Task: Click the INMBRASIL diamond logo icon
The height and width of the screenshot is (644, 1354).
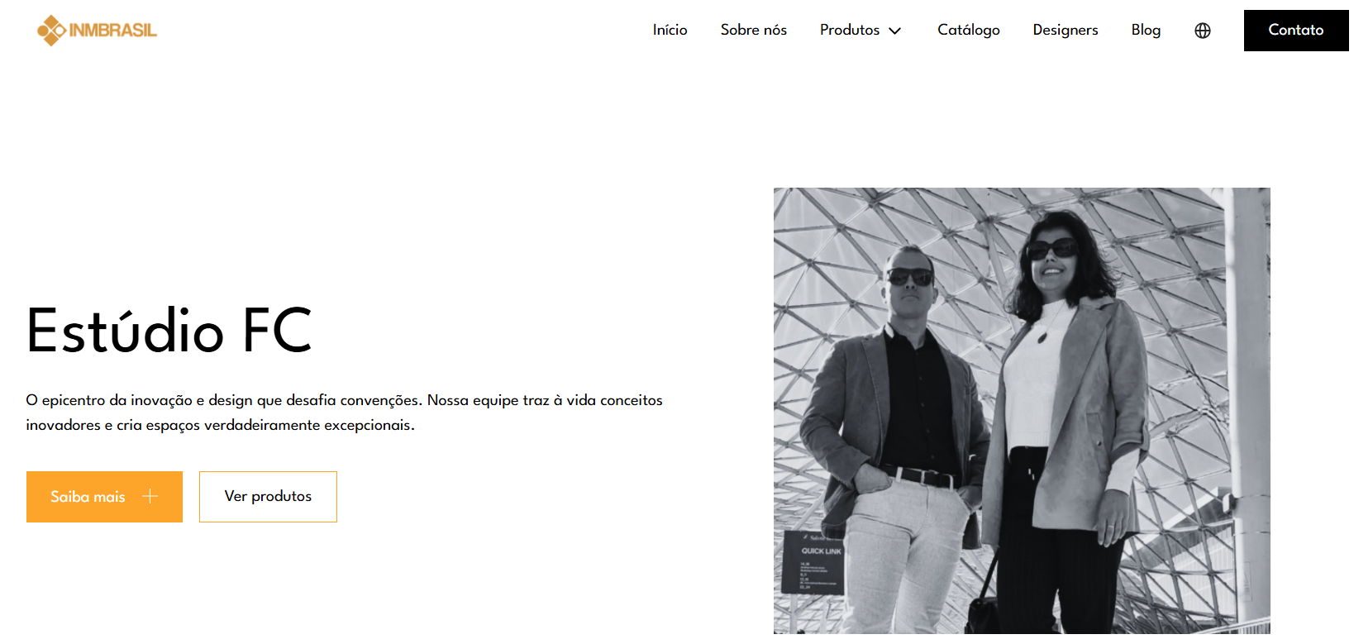Action: point(51,31)
